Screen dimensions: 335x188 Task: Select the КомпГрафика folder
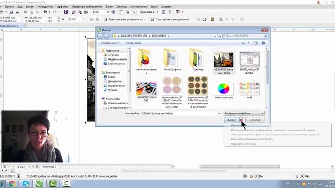click(x=172, y=60)
